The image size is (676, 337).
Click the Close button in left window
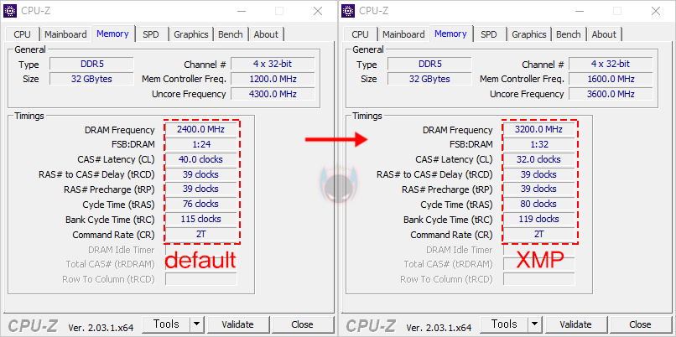[302, 324]
